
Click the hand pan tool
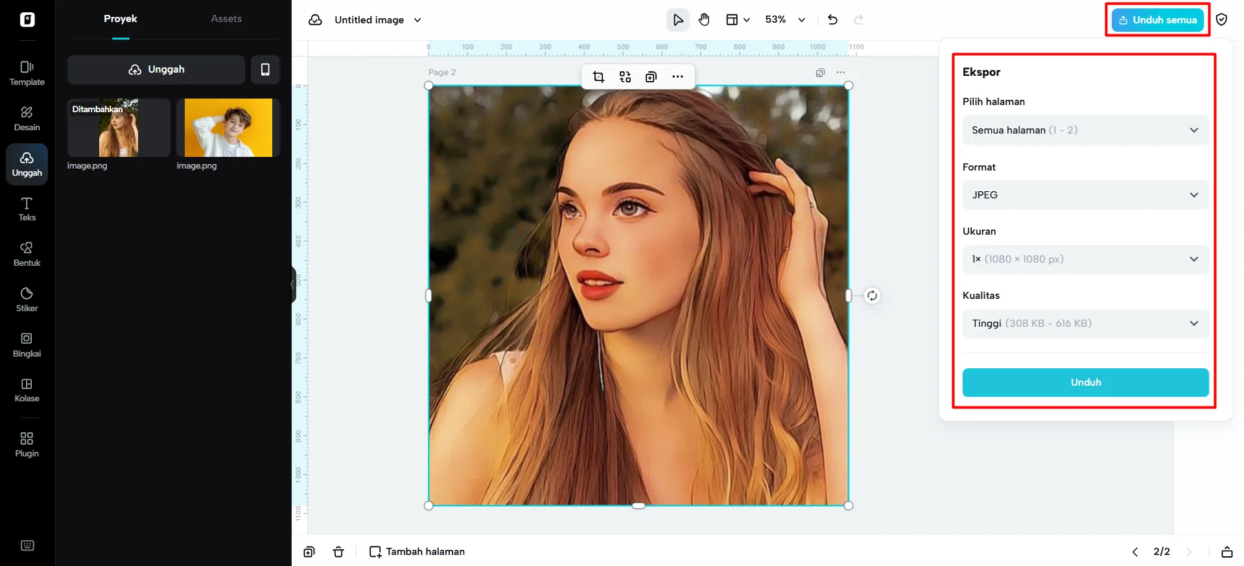click(704, 20)
